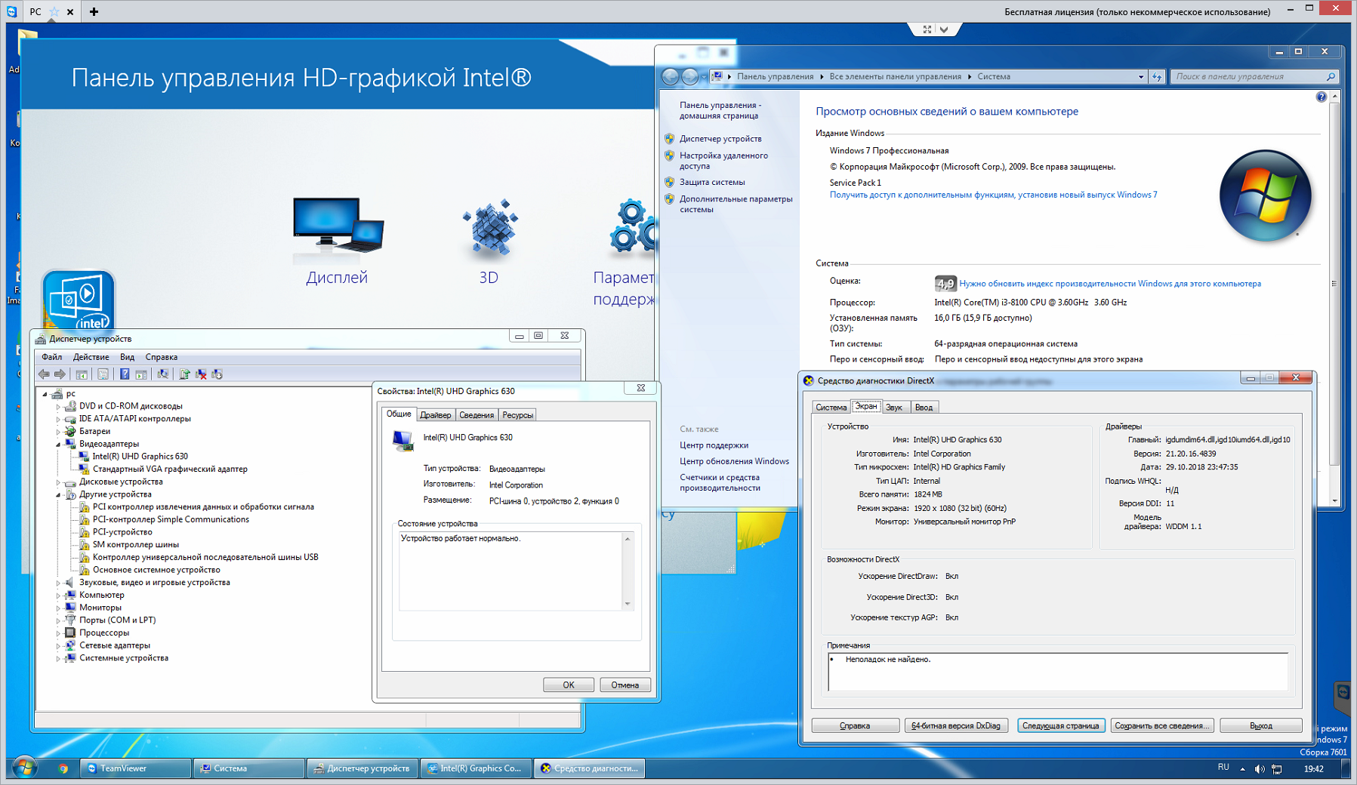Select Стандартный VGA графический адаптер in the tree

click(170, 469)
